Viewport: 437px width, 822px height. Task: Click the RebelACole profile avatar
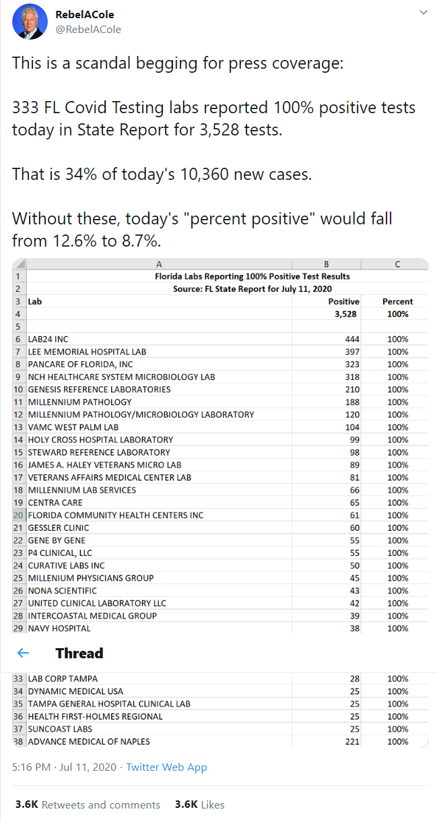(28, 22)
